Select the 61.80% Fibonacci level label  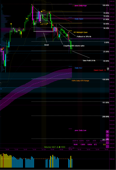pos(106,20)
